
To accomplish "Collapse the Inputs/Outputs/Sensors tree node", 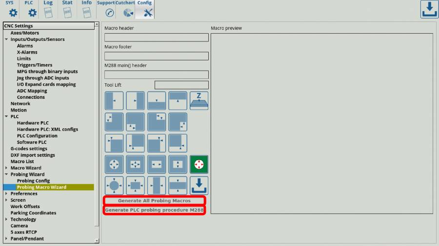I will [x=6, y=39].
